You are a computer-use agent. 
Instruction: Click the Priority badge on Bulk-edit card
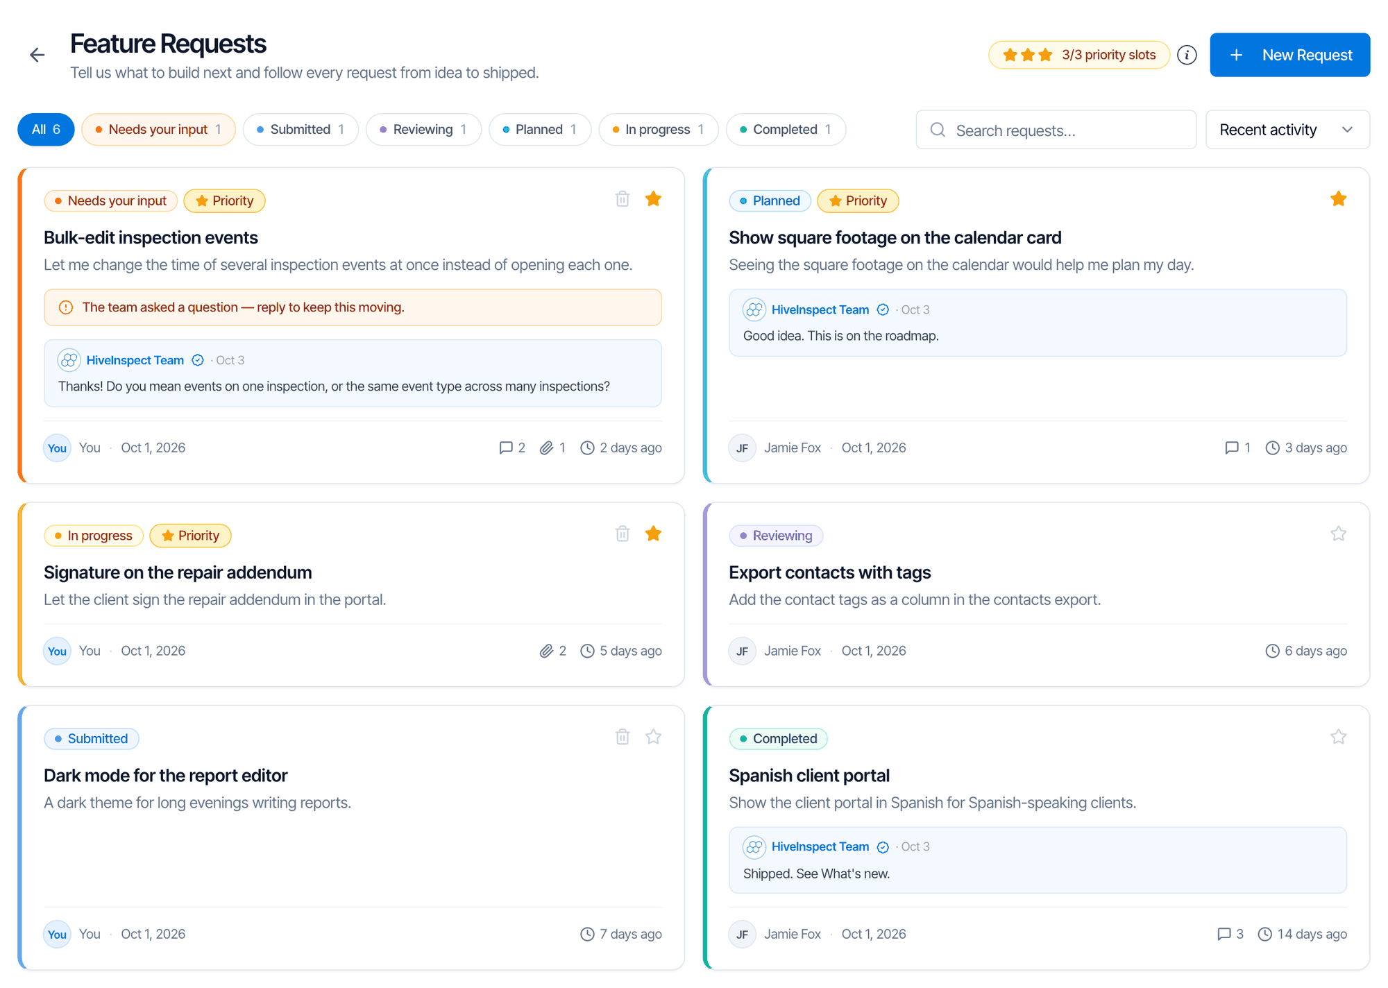pos(224,201)
